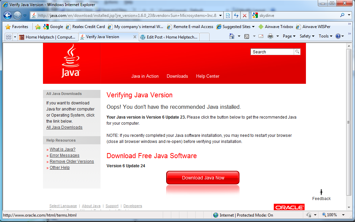Expand the Home button dropdown arrow
Viewport: 355px width, 222px height.
click(239, 36)
